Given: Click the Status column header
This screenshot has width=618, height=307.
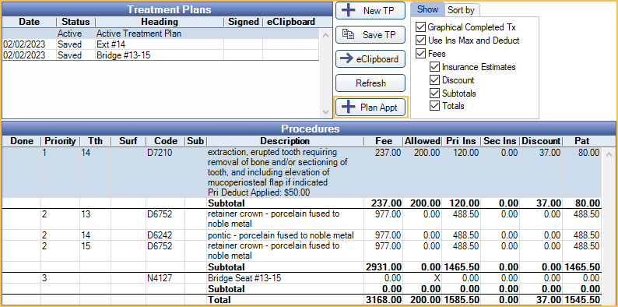Looking at the screenshot, I should click(75, 22).
